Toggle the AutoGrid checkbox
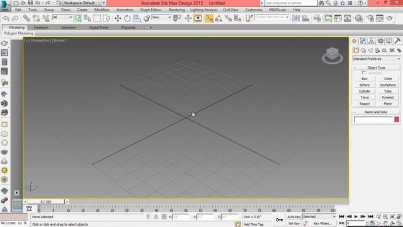The height and width of the screenshot is (227, 403). pyautogui.click(x=364, y=73)
